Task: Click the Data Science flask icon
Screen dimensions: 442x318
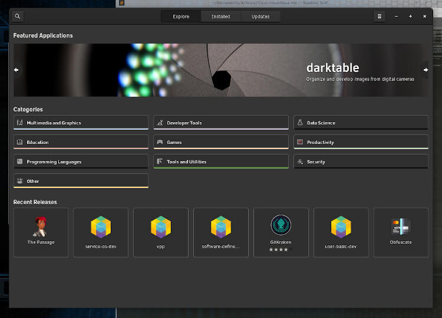Action: [x=300, y=123]
